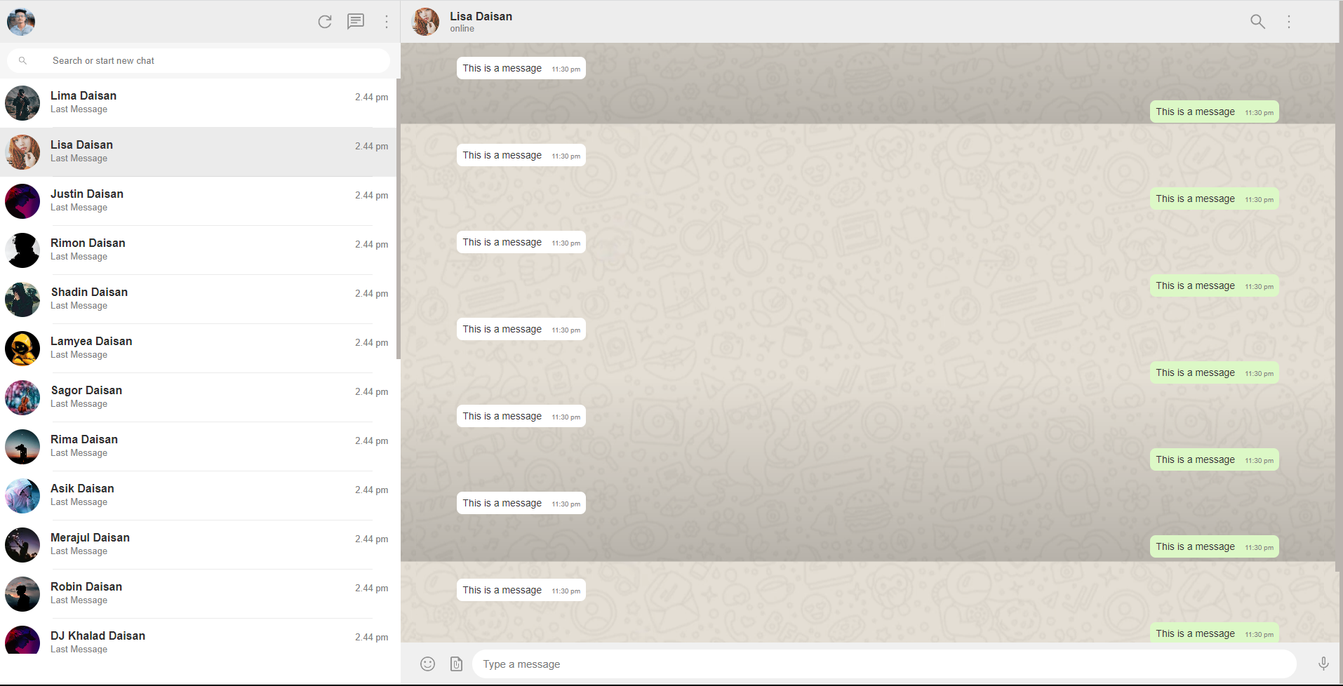Click the chat list scrollbar
This screenshot has height=686, width=1343.
point(399,219)
